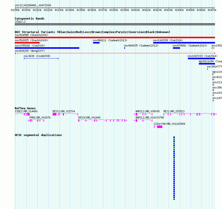The image size is (222, 209).
Task: Click the 40470k ruler tick label
Action: [x=212, y=10]
